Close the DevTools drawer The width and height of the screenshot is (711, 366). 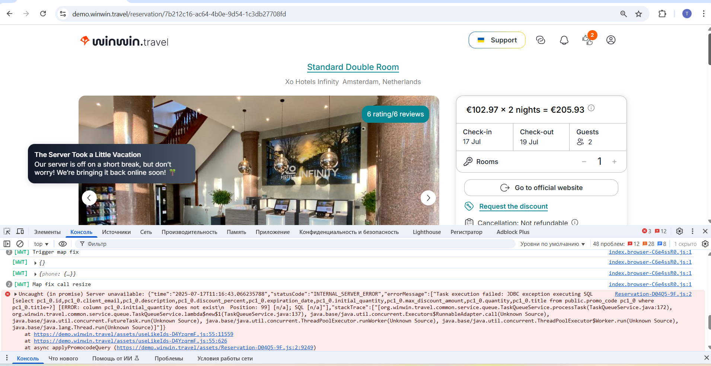[x=707, y=358]
